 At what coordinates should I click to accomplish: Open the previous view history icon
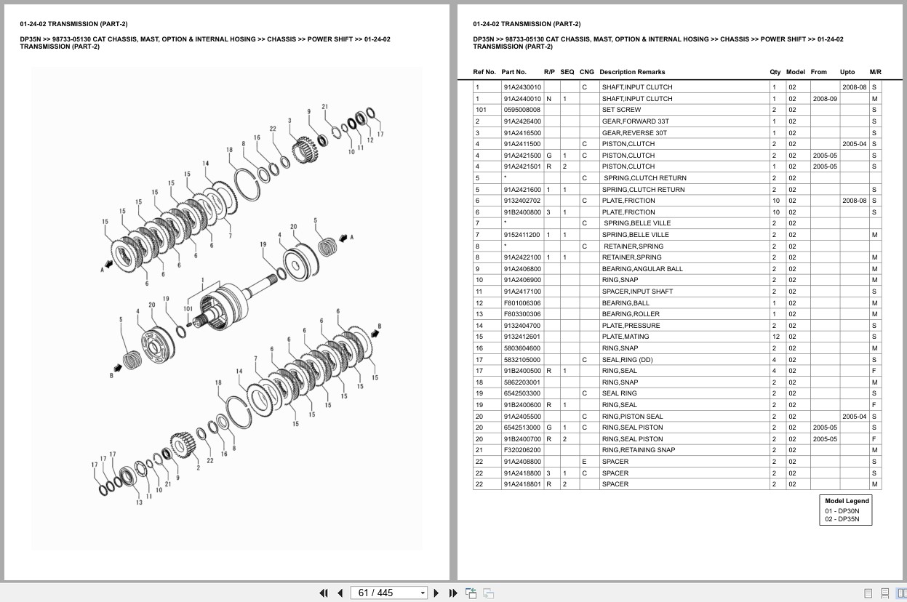pyautogui.click(x=471, y=593)
